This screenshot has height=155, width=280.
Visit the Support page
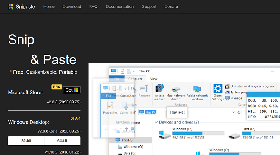pyautogui.click(x=149, y=7)
